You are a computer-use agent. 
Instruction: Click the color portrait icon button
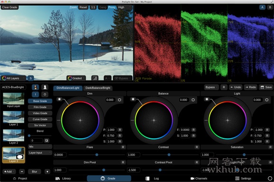(x=35, y=87)
